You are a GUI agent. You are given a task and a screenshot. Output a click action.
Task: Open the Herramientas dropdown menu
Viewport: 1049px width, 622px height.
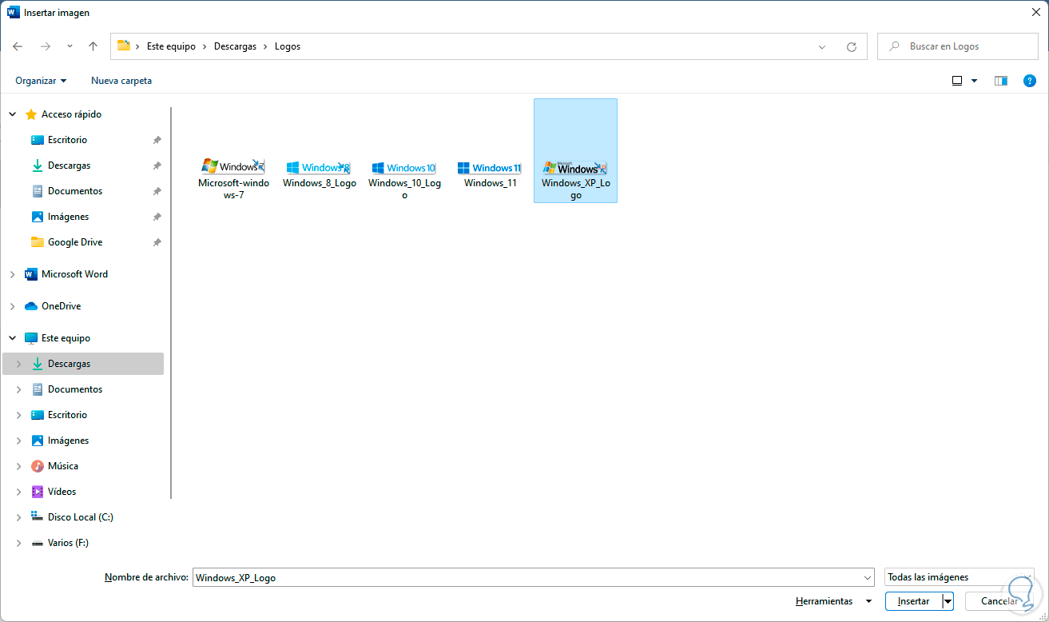[x=833, y=601]
